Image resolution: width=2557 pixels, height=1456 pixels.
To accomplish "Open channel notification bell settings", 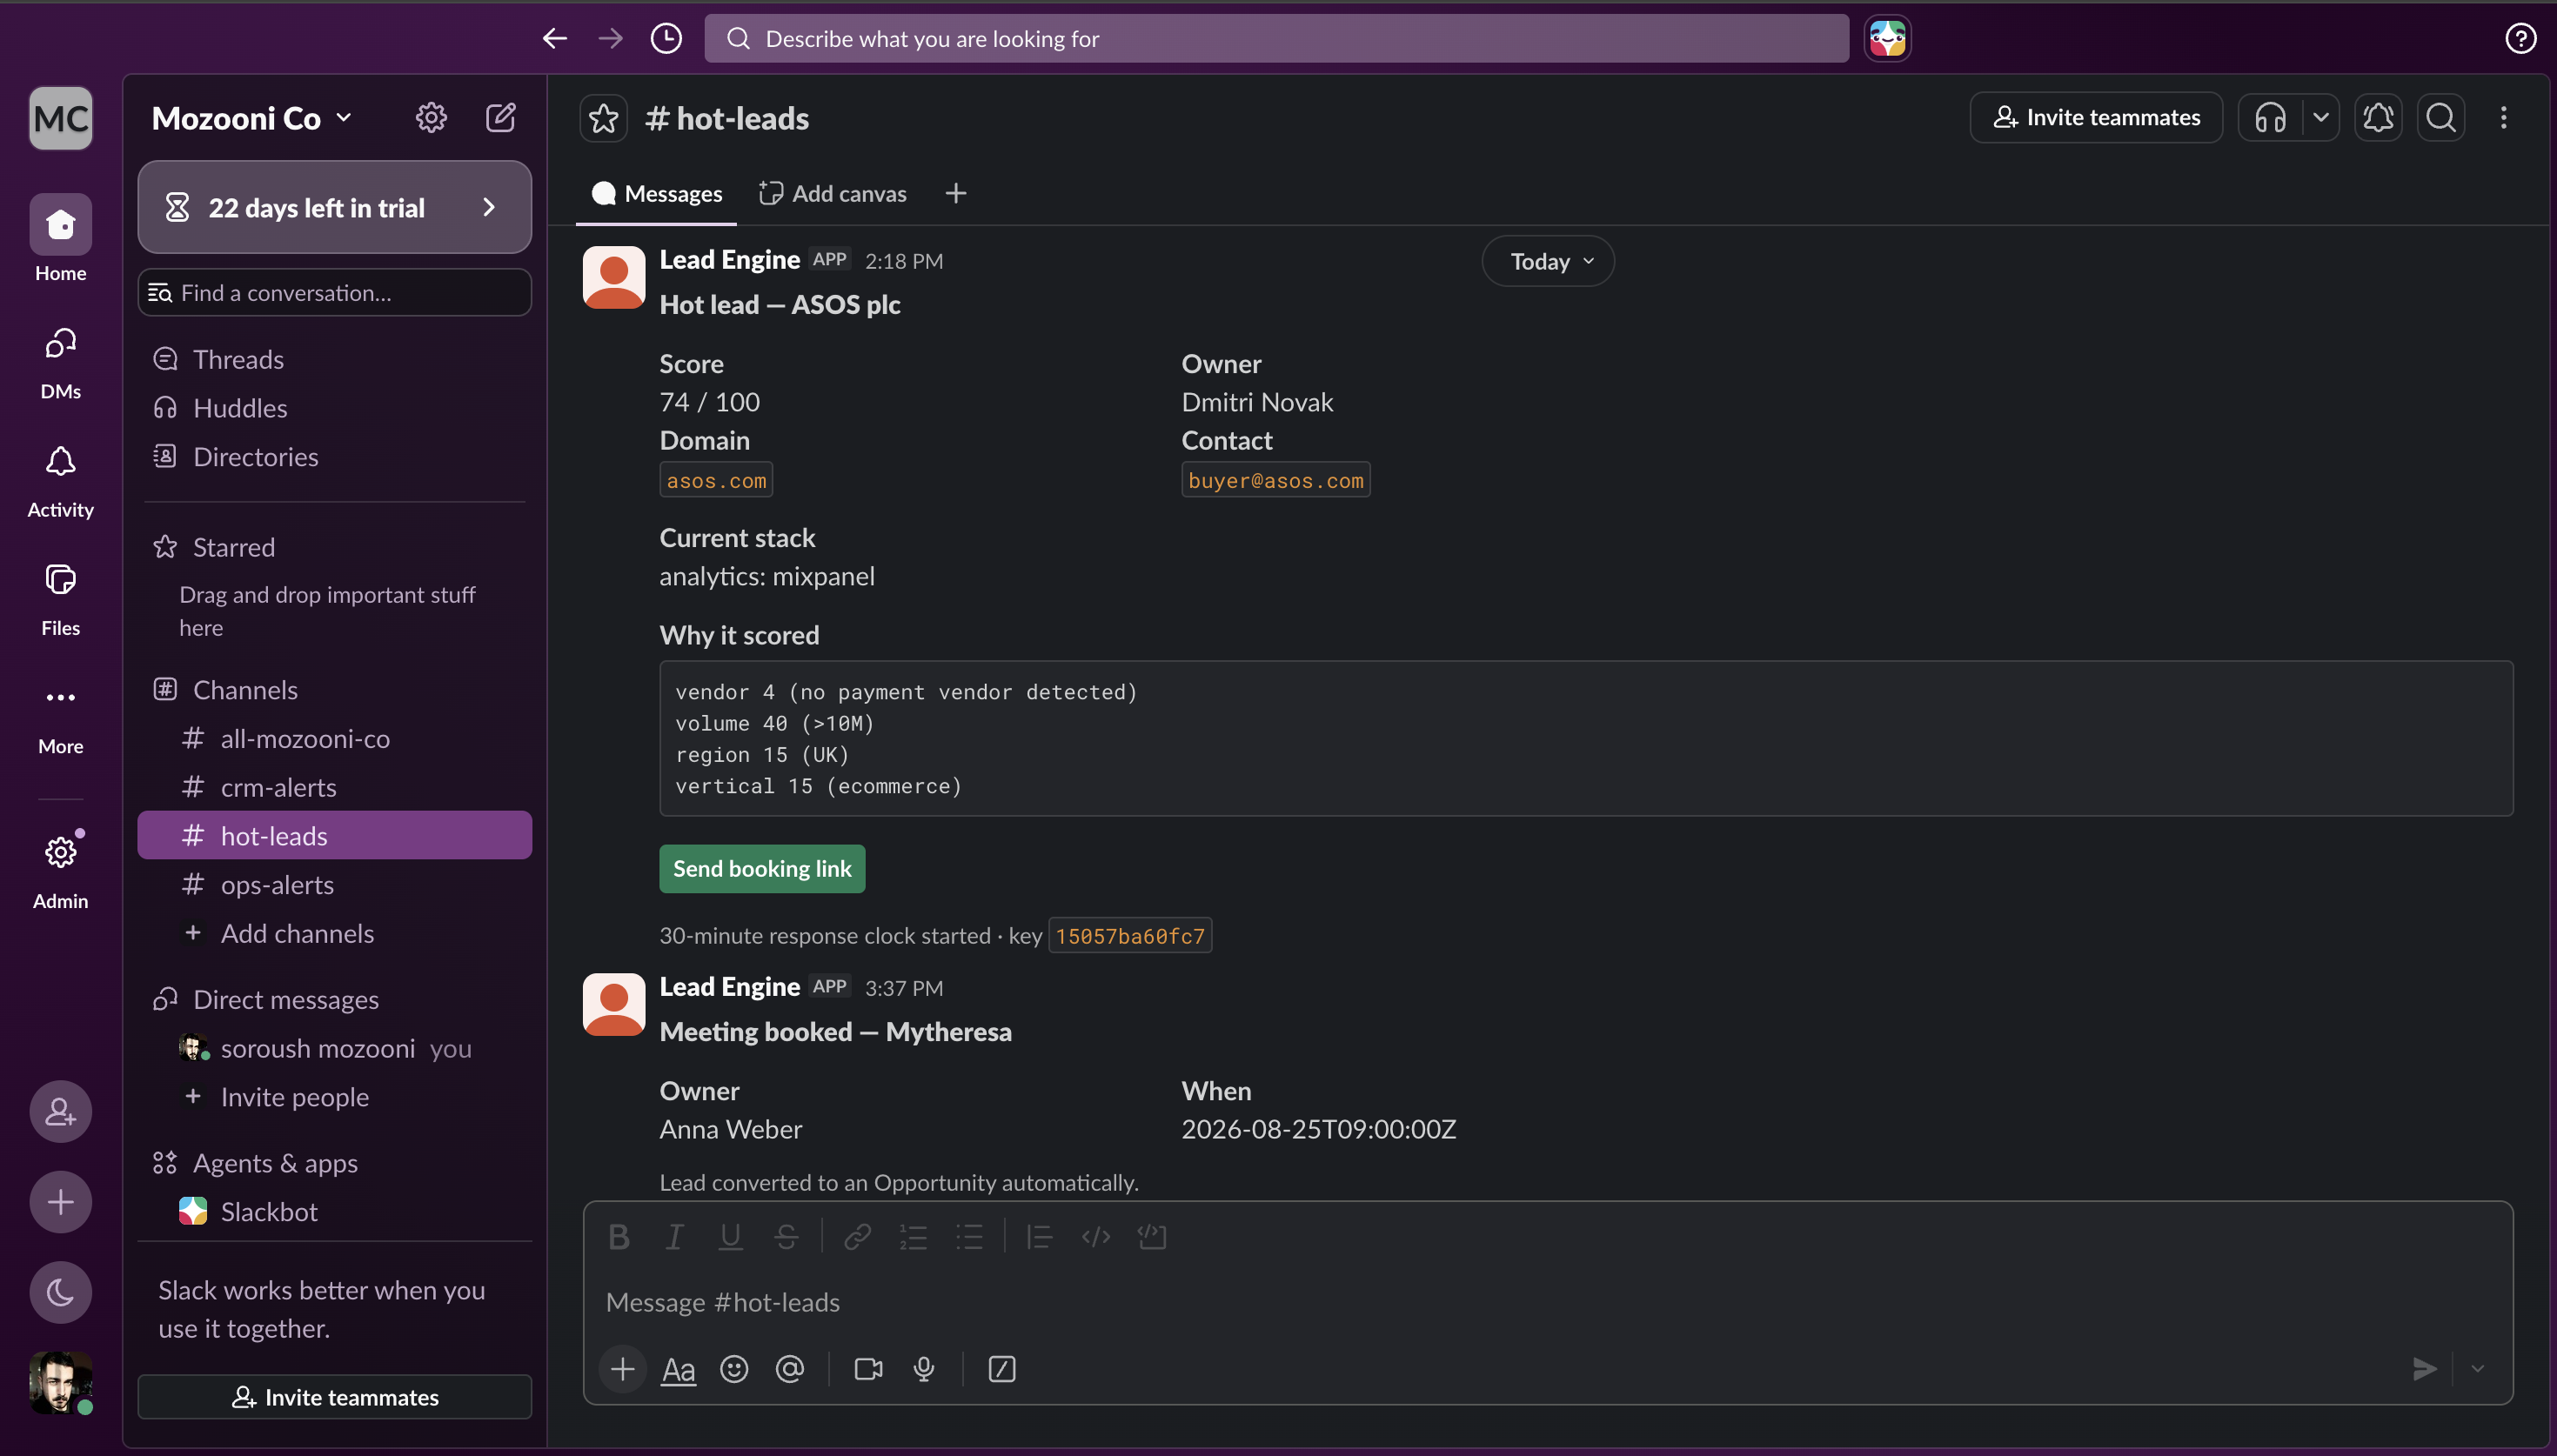I will click(2378, 118).
